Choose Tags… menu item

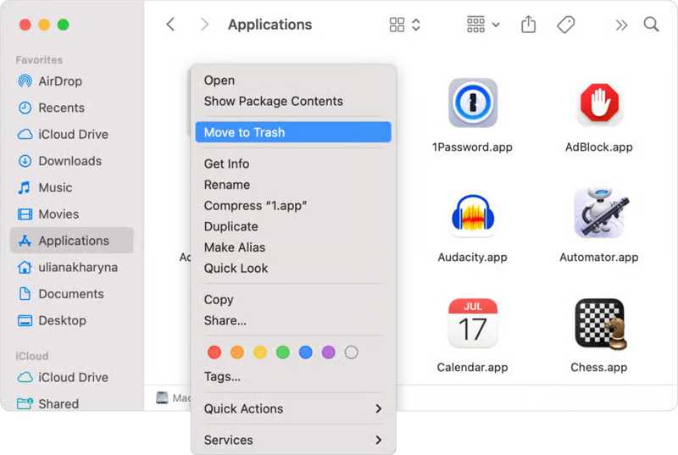293,376
